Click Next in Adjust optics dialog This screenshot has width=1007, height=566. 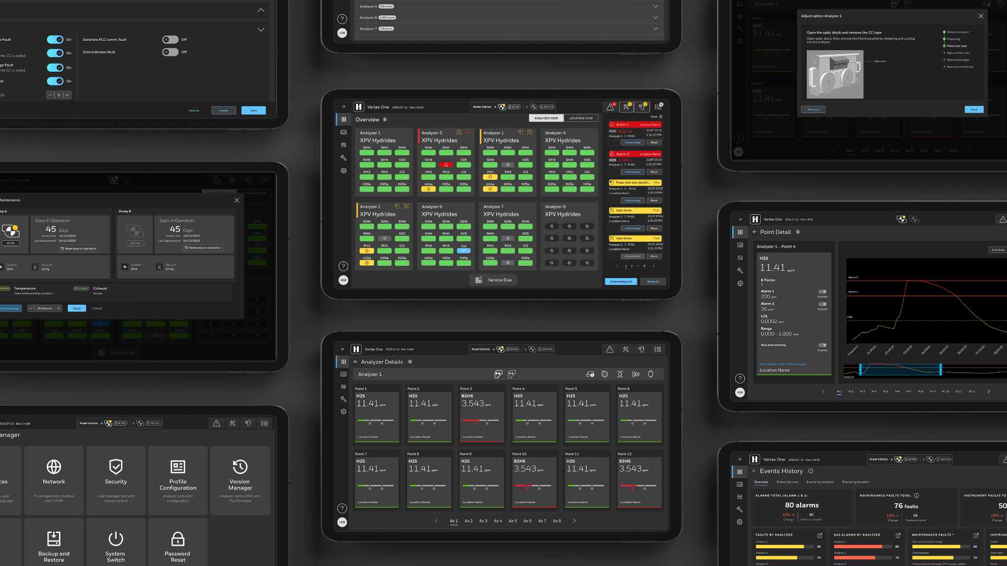point(974,110)
